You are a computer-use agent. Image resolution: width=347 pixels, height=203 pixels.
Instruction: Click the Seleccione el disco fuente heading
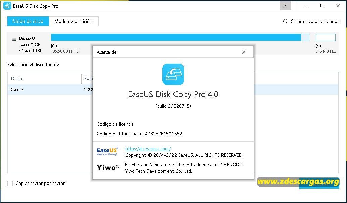(x=33, y=65)
